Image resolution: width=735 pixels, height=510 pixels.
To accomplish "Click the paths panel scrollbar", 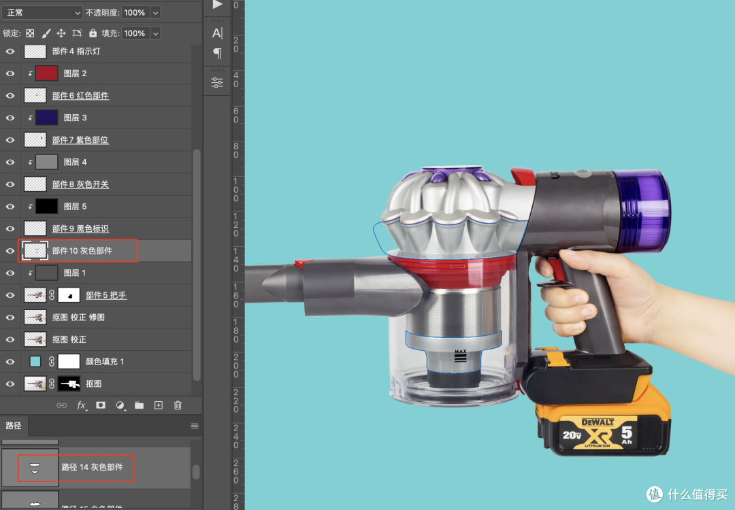I will [196, 472].
